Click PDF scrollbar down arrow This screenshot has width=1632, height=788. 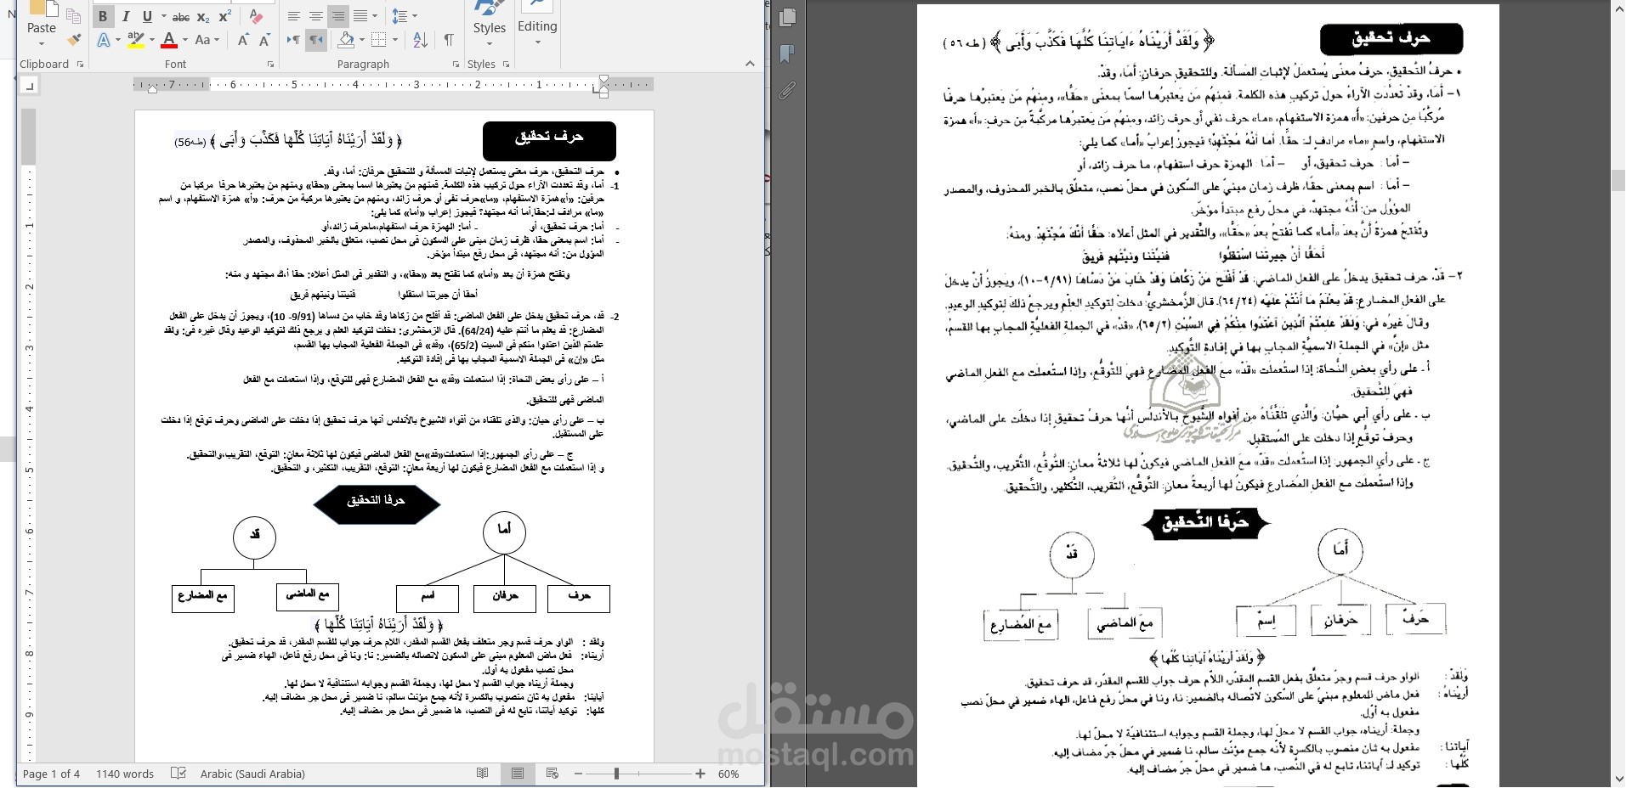click(1618, 779)
